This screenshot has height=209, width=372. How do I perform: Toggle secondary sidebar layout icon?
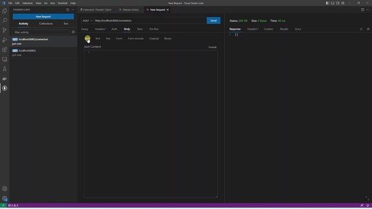click(338, 3)
